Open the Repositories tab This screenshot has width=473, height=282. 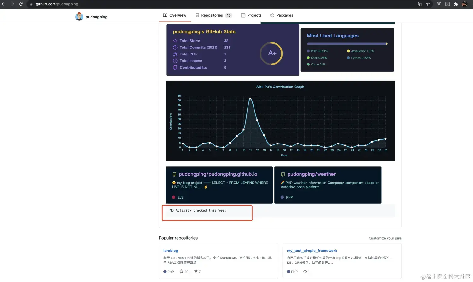[213, 15]
